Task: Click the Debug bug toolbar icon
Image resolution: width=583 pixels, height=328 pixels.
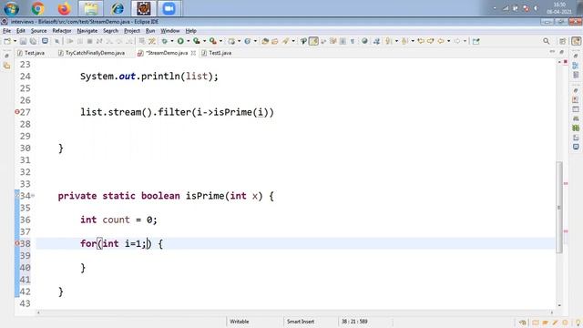Action: 165,41
